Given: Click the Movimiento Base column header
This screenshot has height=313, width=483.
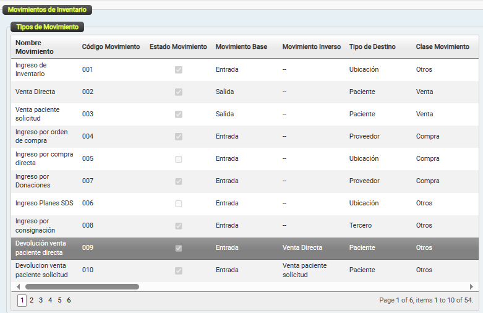Looking at the screenshot, I should (x=241, y=47).
